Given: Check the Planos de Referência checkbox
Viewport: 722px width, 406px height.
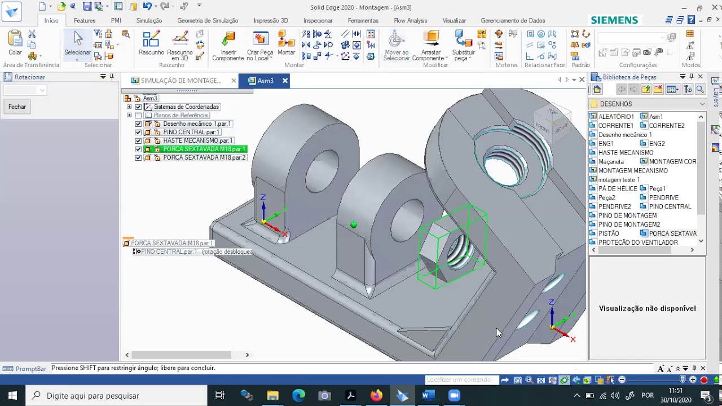Looking at the screenshot, I should [x=138, y=115].
